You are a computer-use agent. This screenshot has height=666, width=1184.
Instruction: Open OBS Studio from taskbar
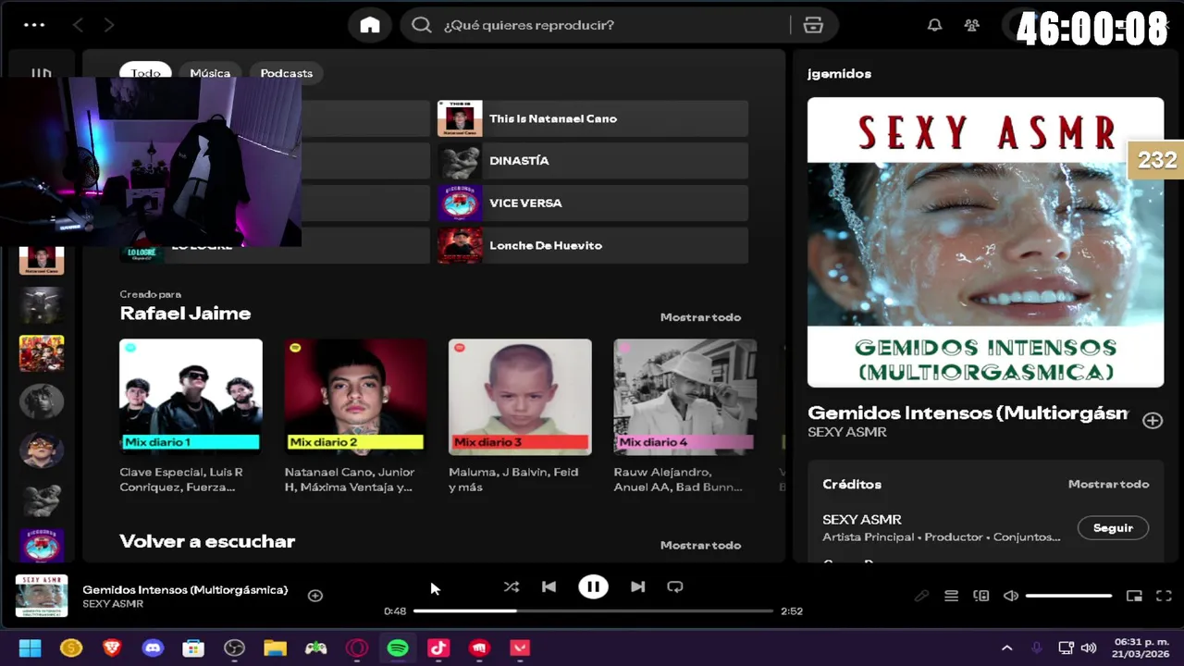pos(234,648)
